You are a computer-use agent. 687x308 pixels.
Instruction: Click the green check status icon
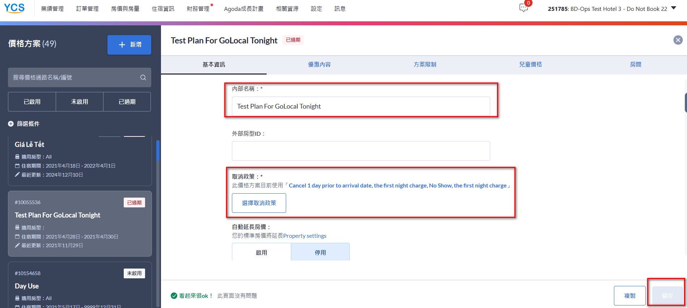point(174,296)
